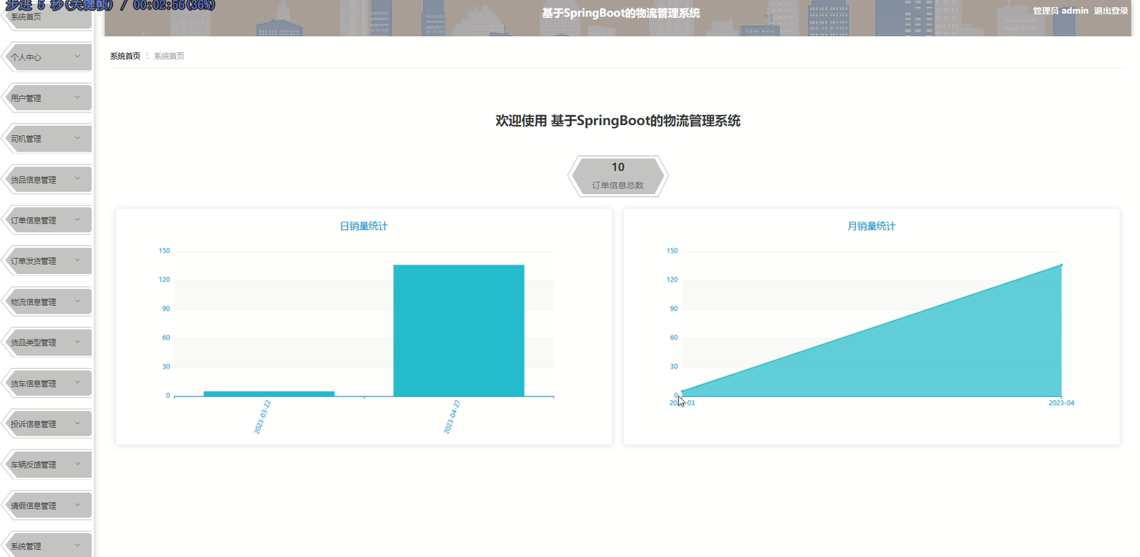Click the 基于SpringBoot的物流管理系统 header title
The width and height of the screenshot is (1140, 557).
click(621, 13)
